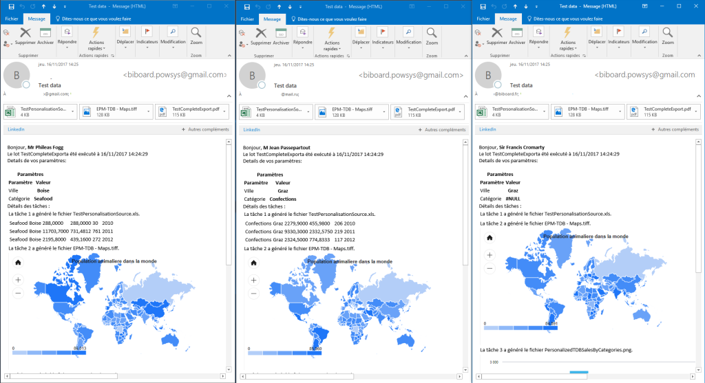Click Autres compléments in Phileas Fogg window
This screenshot has height=383, width=705.
[x=205, y=129]
